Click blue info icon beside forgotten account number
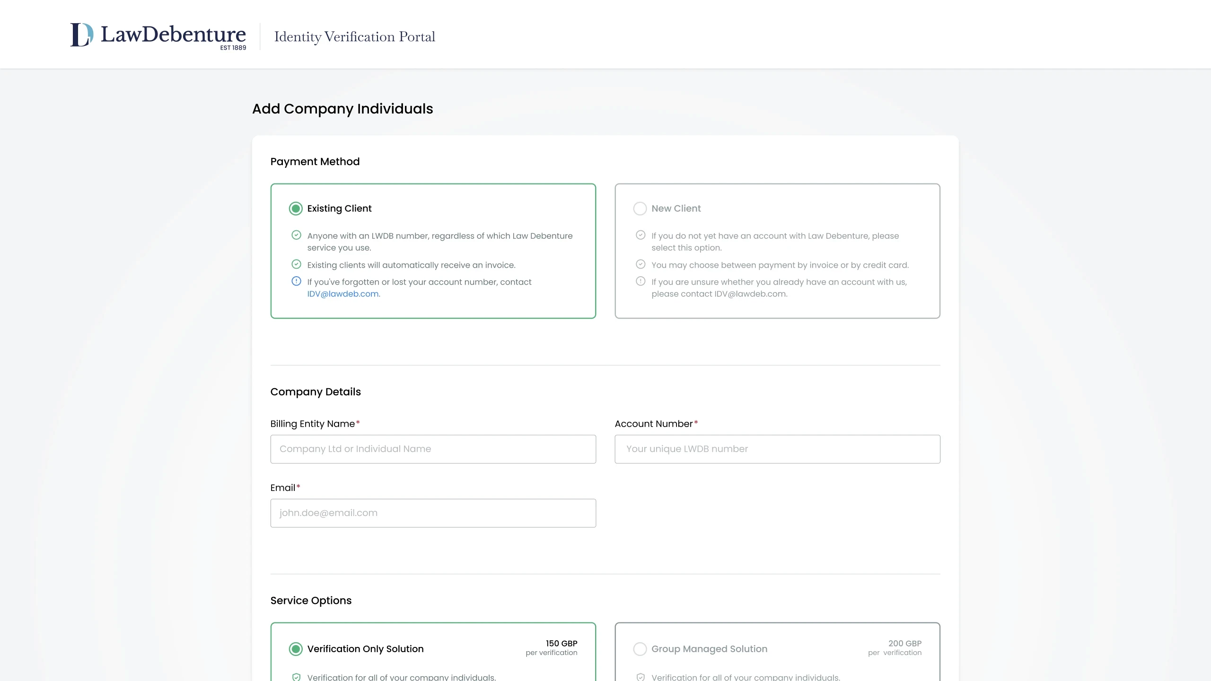The height and width of the screenshot is (681, 1211). pos(296,281)
